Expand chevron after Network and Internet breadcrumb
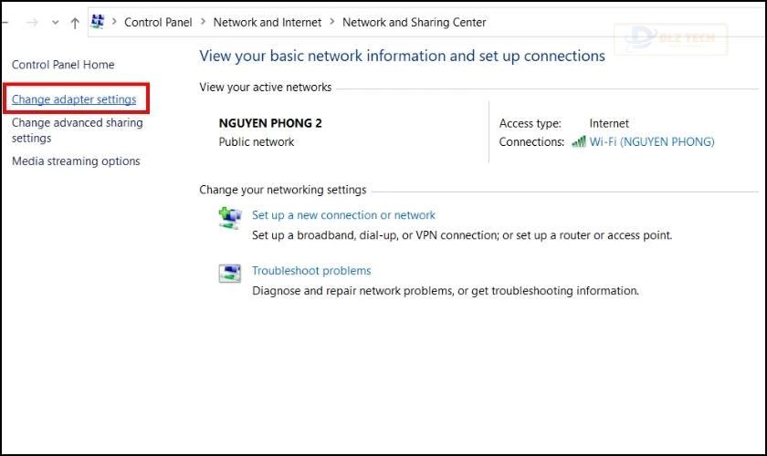Image resolution: width=767 pixels, height=456 pixels. [x=332, y=22]
